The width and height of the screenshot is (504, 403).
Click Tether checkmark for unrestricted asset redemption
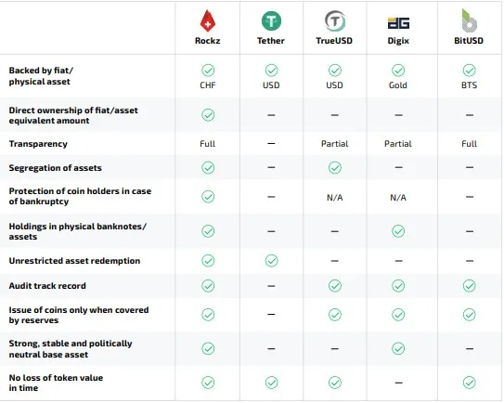(272, 261)
